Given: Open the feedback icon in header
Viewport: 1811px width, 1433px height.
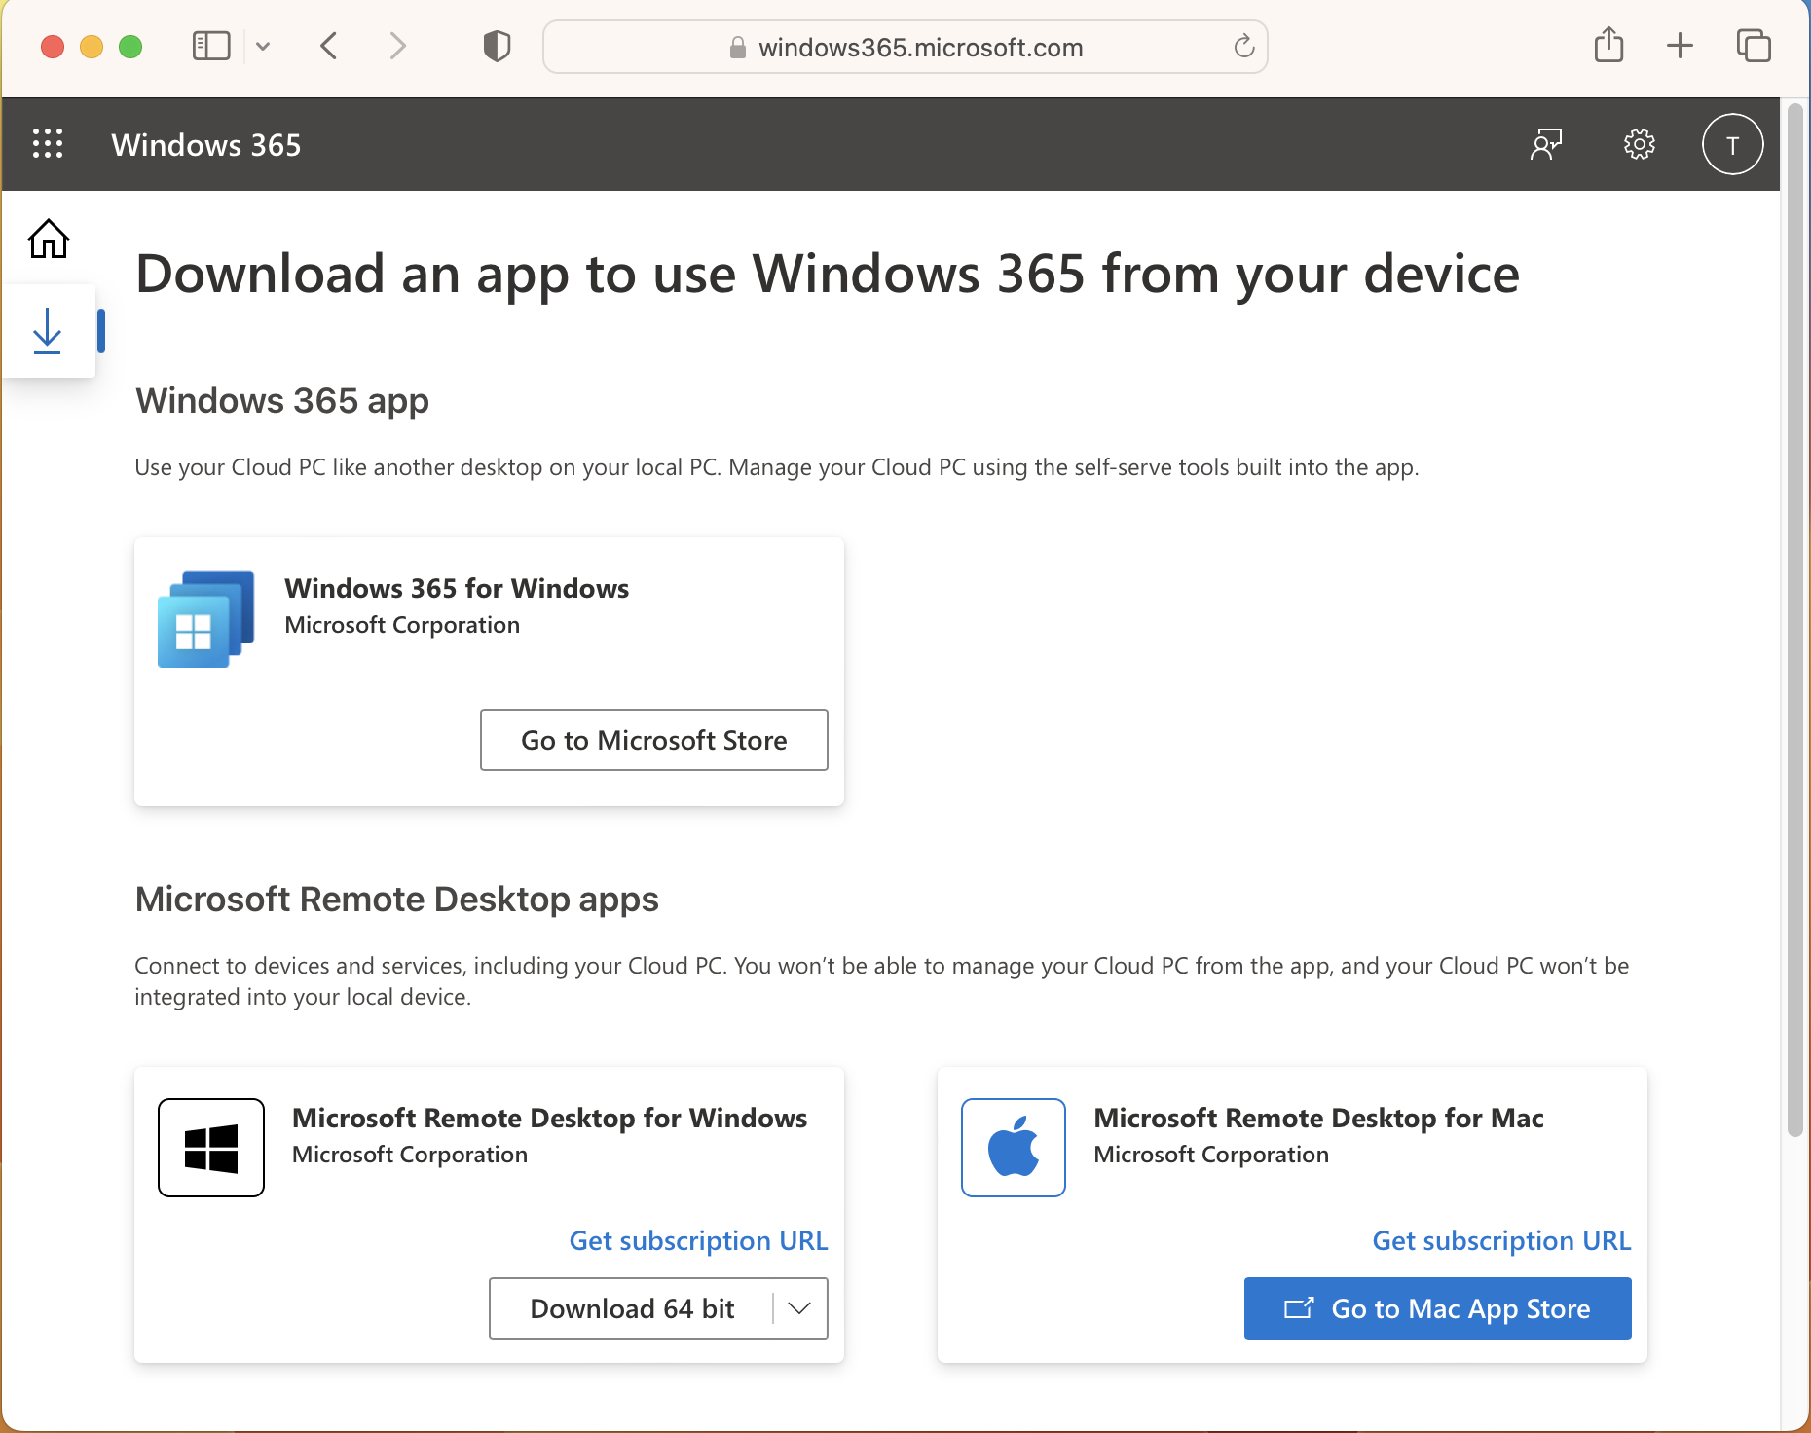Looking at the screenshot, I should (x=1546, y=144).
